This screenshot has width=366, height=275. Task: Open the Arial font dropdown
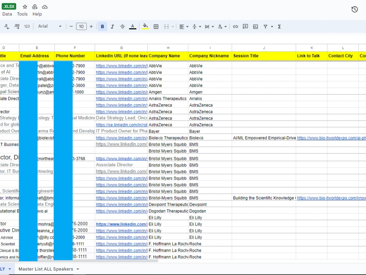click(x=50, y=26)
